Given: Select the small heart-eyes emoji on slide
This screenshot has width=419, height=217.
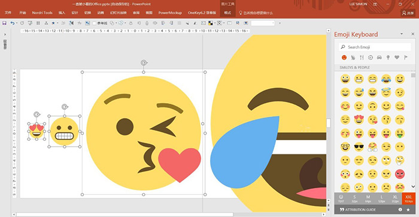Looking at the screenshot, I should 37,131.
